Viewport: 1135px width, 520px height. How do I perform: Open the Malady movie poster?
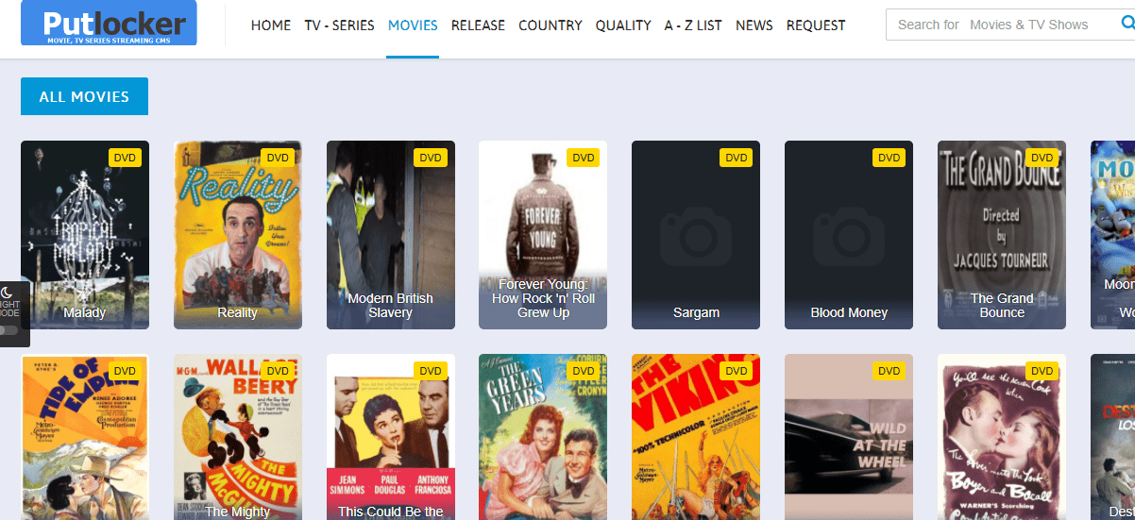point(85,235)
